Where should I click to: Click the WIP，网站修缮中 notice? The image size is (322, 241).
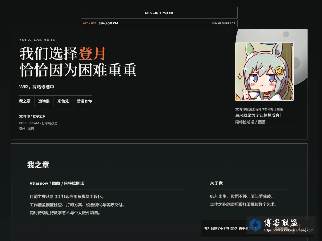[37, 87]
